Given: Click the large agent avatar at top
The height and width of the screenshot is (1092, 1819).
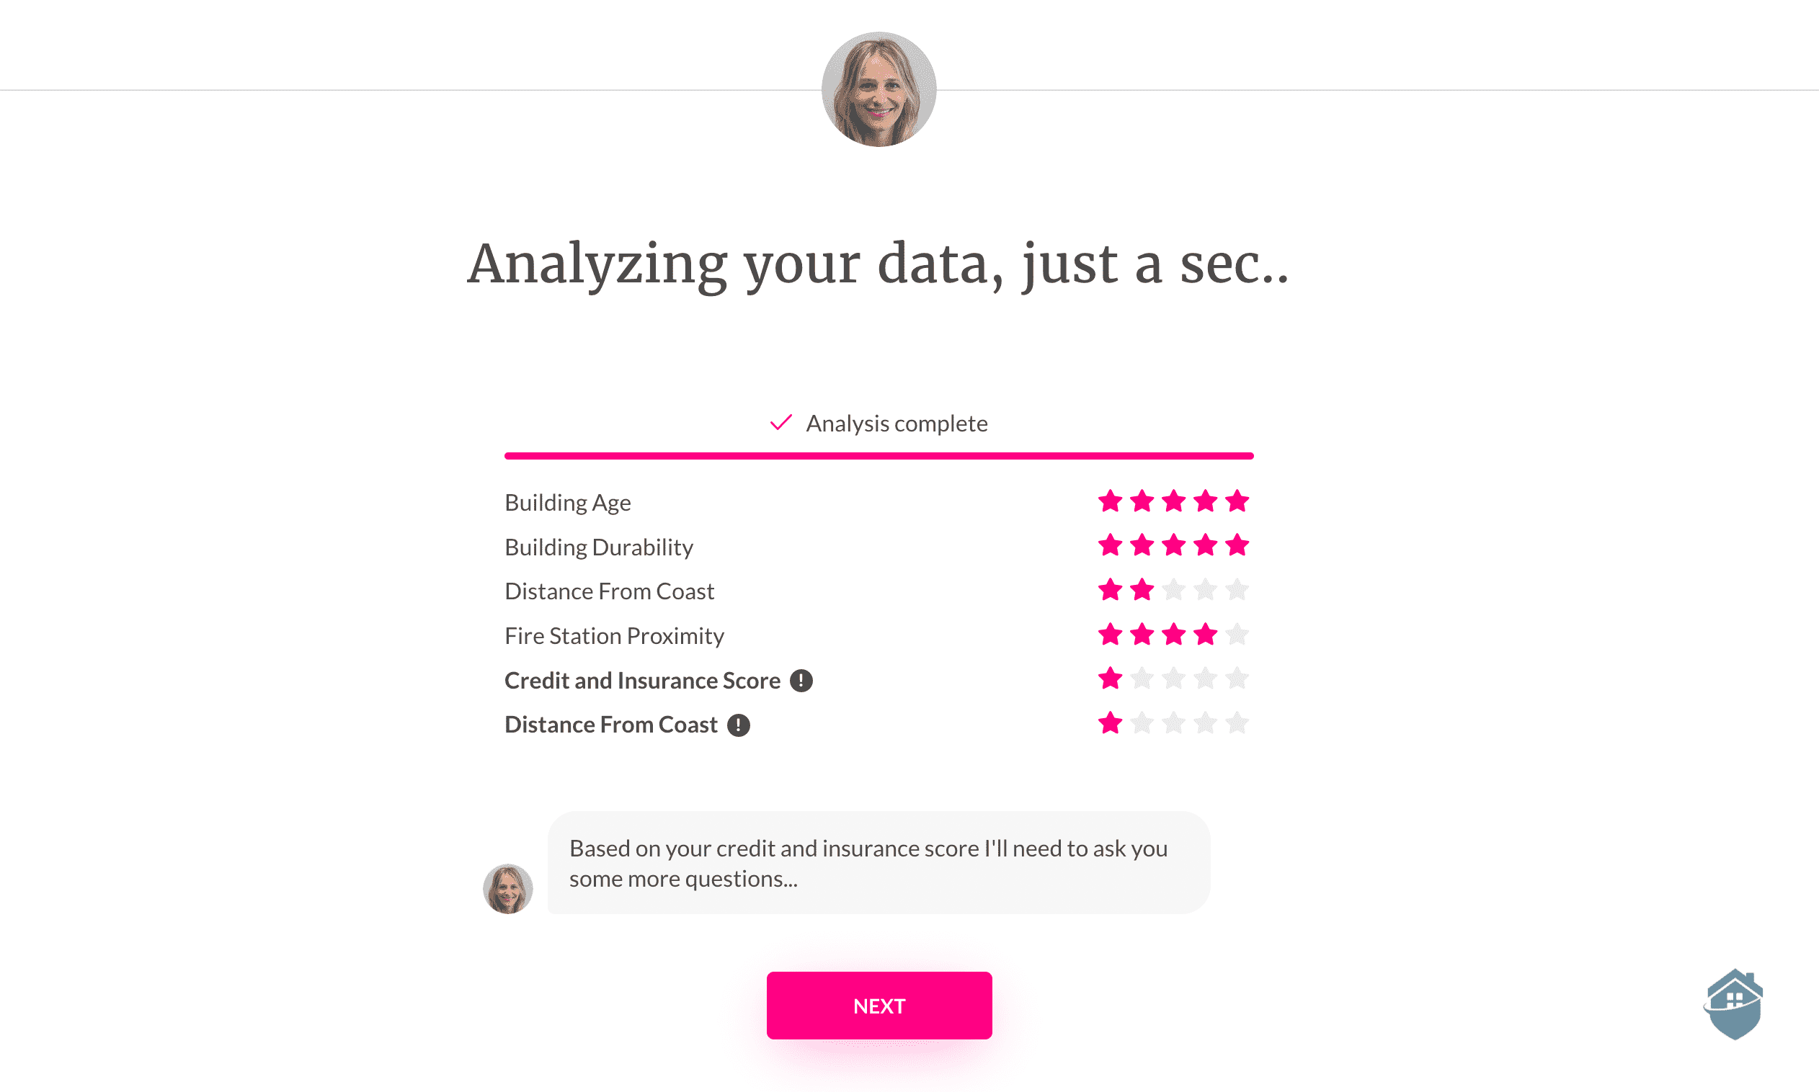Looking at the screenshot, I should [879, 89].
